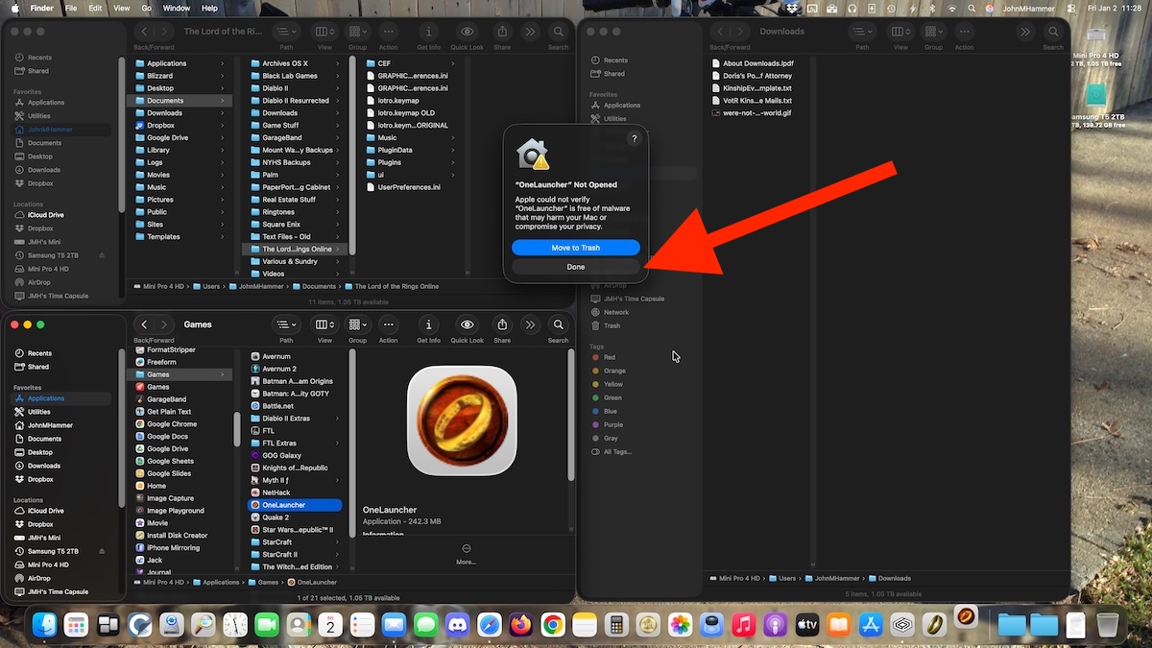Viewport: 1152px width, 648px height.
Task: Open the Window menu
Action: pyautogui.click(x=177, y=8)
